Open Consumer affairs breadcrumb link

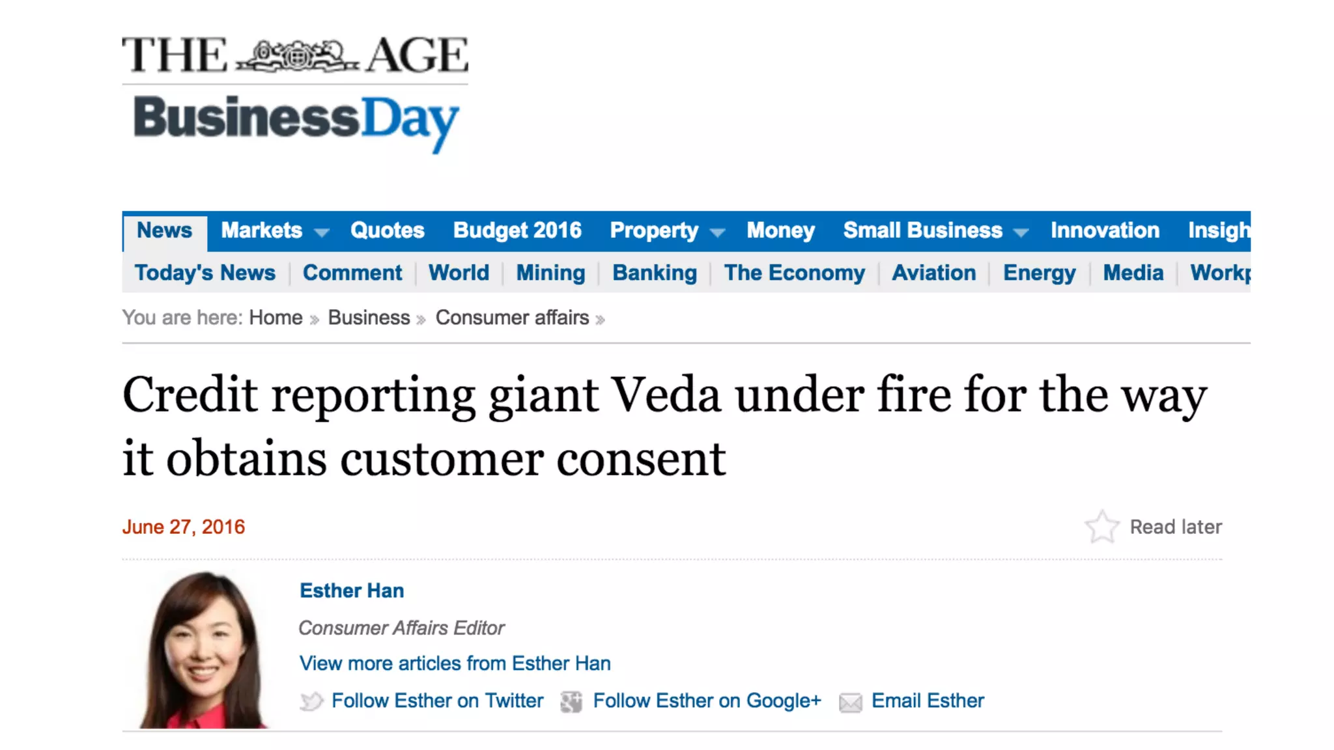(512, 318)
